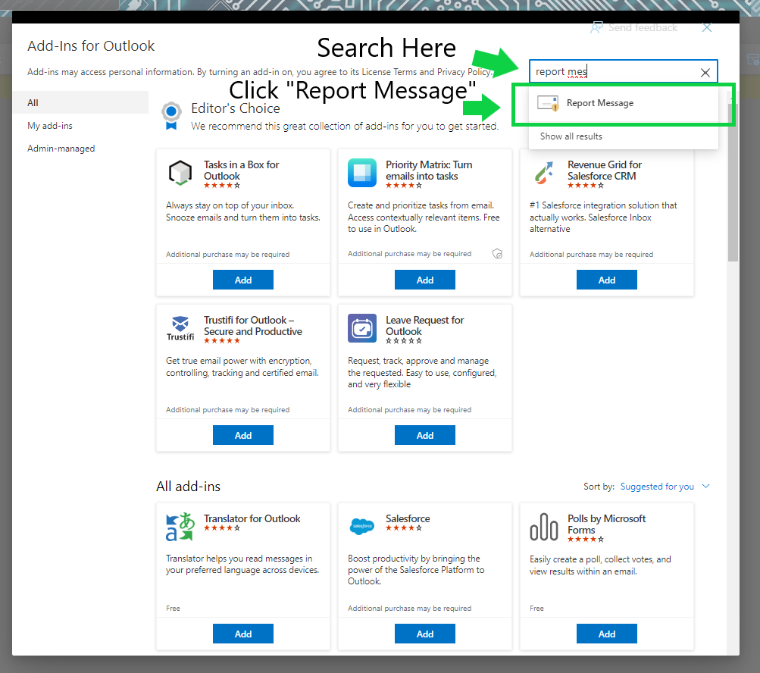
Task: Click 'Free' label on Polls card
Action: coord(536,608)
